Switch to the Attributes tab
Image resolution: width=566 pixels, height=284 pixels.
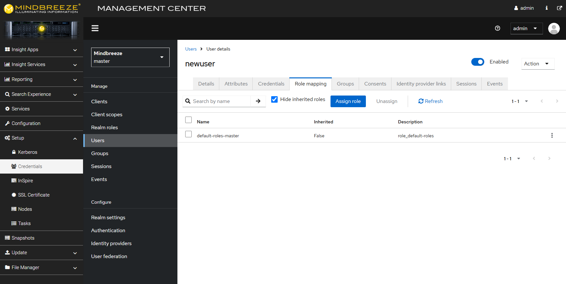click(x=236, y=84)
